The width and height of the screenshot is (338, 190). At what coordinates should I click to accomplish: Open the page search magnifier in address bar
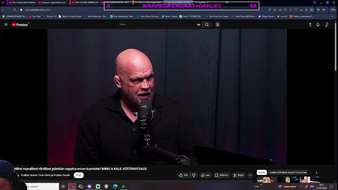(270, 10)
